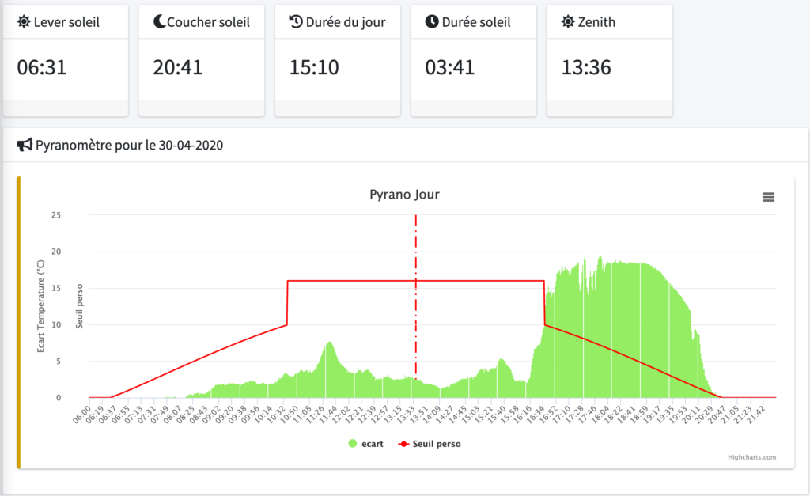Click the 03:41 sunshine duration value
Viewport: 810px width, 496px height.
click(449, 68)
